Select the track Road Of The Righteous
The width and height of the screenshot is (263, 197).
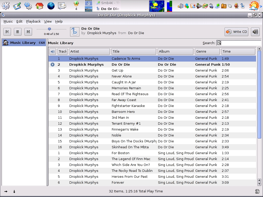click(130, 94)
